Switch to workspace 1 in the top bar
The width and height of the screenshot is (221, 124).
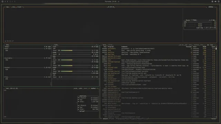point(5,1)
